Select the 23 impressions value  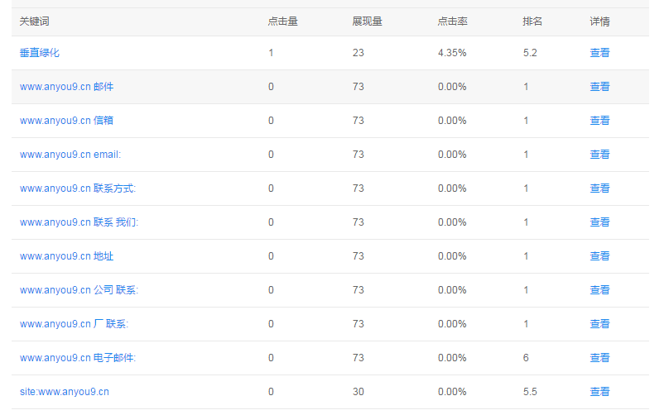click(359, 53)
